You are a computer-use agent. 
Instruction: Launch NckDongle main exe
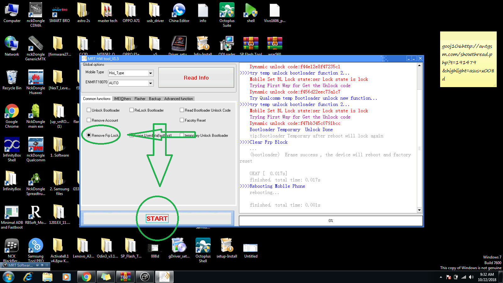pos(36,116)
